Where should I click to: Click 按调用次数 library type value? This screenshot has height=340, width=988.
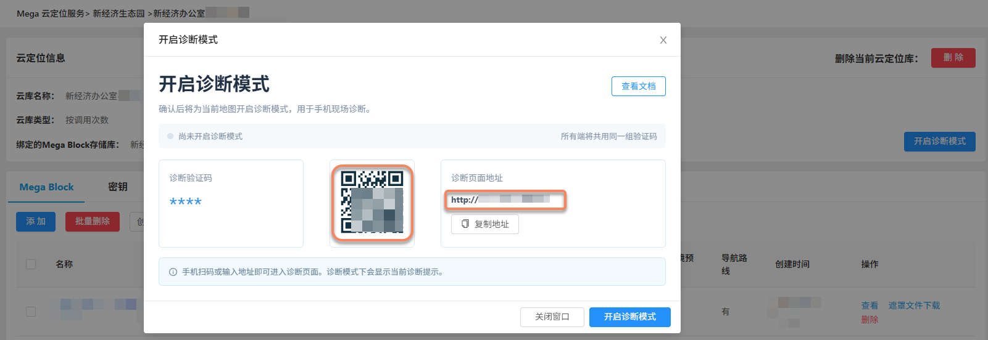click(x=87, y=120)
